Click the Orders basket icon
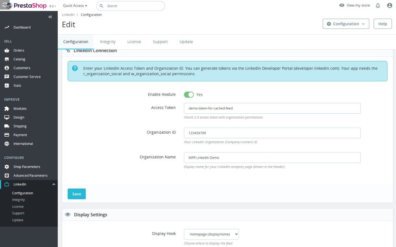Image resolution: width=396 pixels, height=247 pixels. point(7,50)
